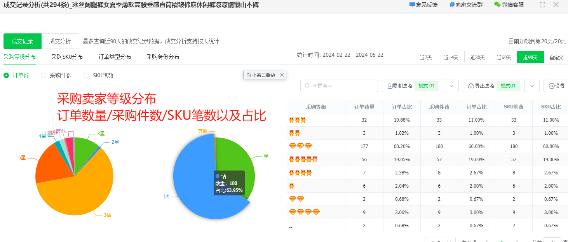Image resolution: width=568 pixels, height=242 pixels.
Task: Click the global search magnifier icon
Action: tap(307, 86)
